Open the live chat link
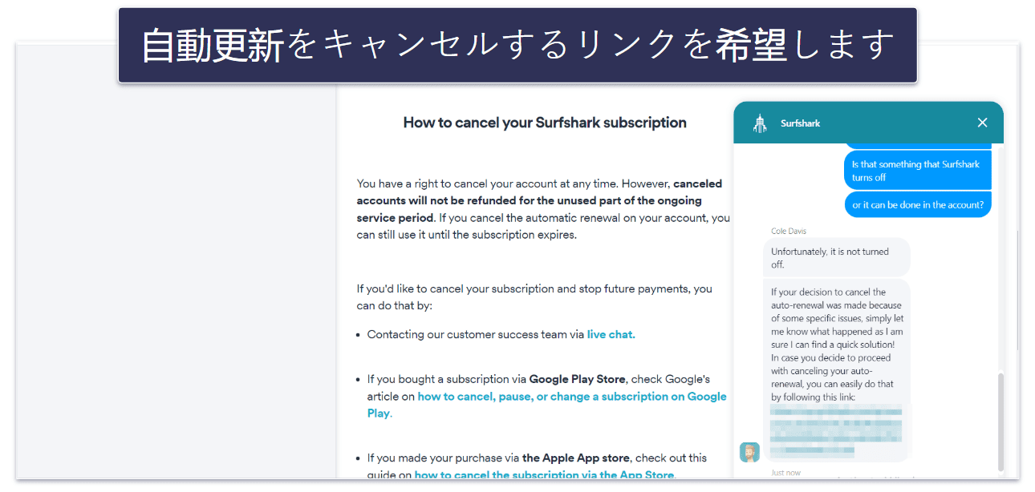1035x492 pixels. (611, 334)
